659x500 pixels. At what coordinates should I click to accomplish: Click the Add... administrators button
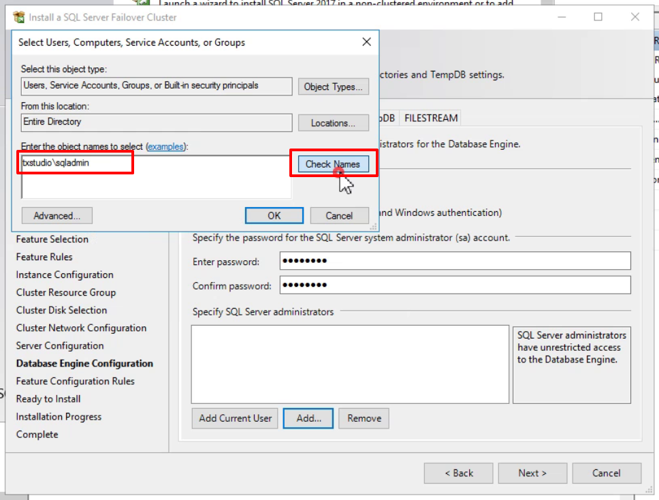pos(308,418)
